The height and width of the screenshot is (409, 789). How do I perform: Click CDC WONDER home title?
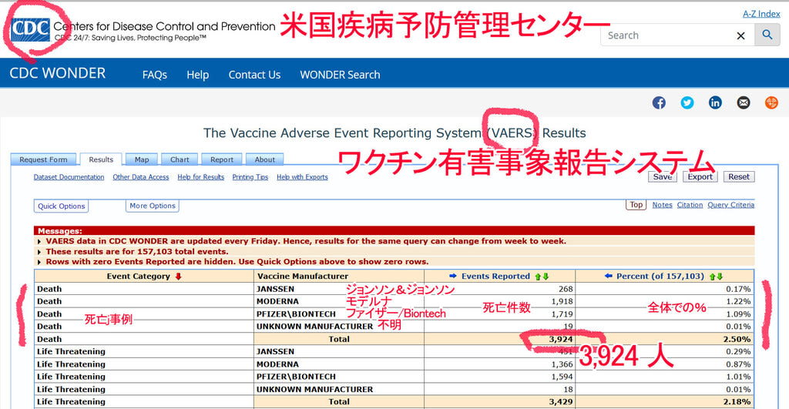coord(57,73)
